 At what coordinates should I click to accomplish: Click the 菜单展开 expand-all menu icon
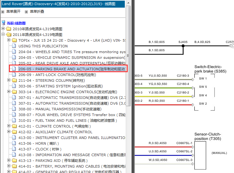click(x=3, y=12)
